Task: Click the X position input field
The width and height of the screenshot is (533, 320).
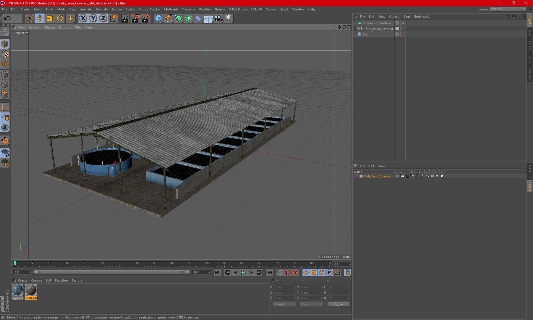Action: tap(284, 287)
